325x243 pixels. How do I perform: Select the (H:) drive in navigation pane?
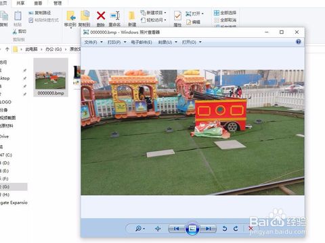[5, 194]
